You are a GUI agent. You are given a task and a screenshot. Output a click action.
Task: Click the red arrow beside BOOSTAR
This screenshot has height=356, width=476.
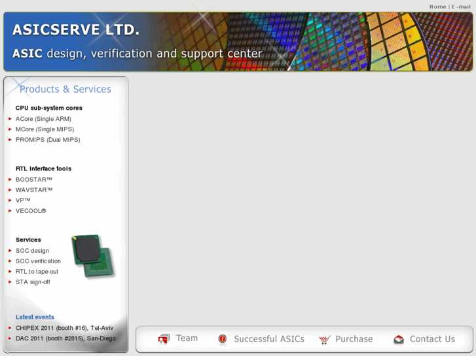coord(10,180)
